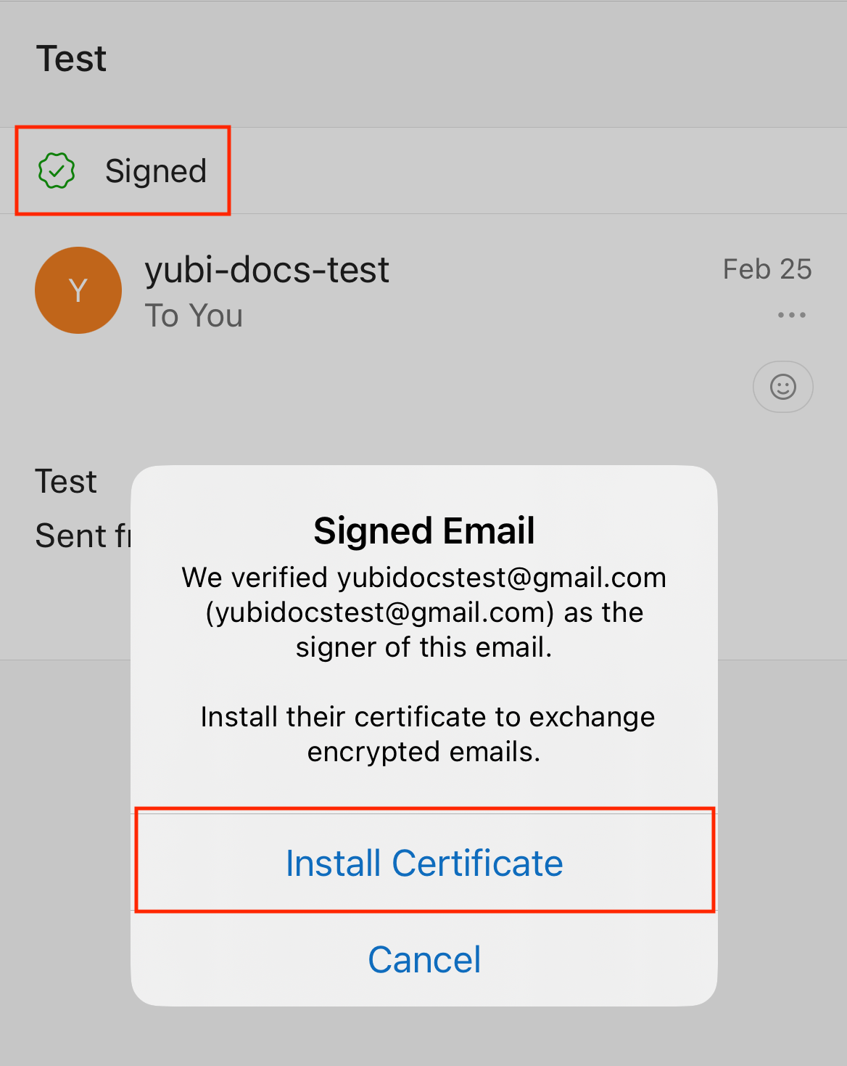847x1066 pixels.
Task: Tap the "signer of this email." text line
Action: (x=424, y=647)
